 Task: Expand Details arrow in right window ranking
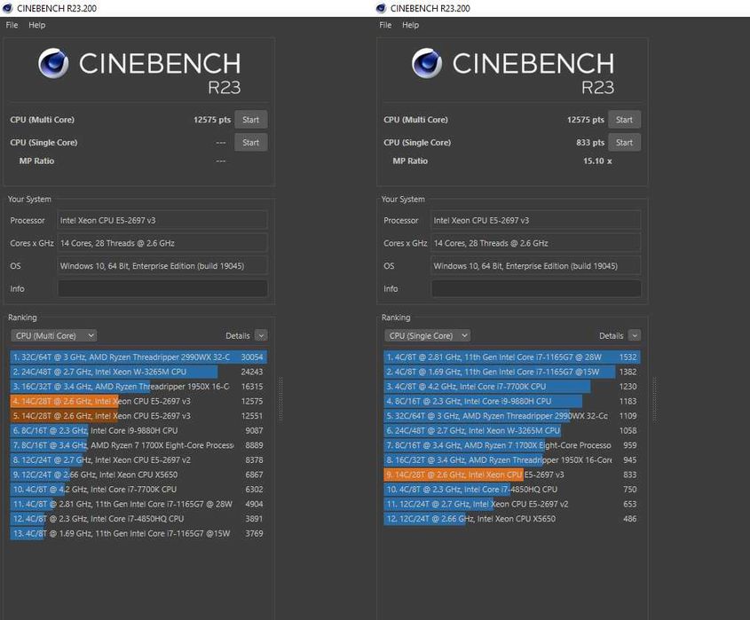[x=635, y=335]
